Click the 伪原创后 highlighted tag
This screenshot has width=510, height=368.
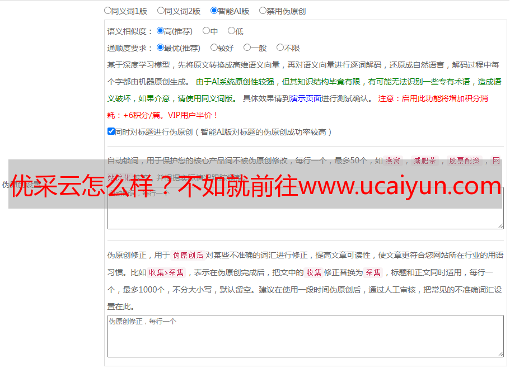coord(188,255)
